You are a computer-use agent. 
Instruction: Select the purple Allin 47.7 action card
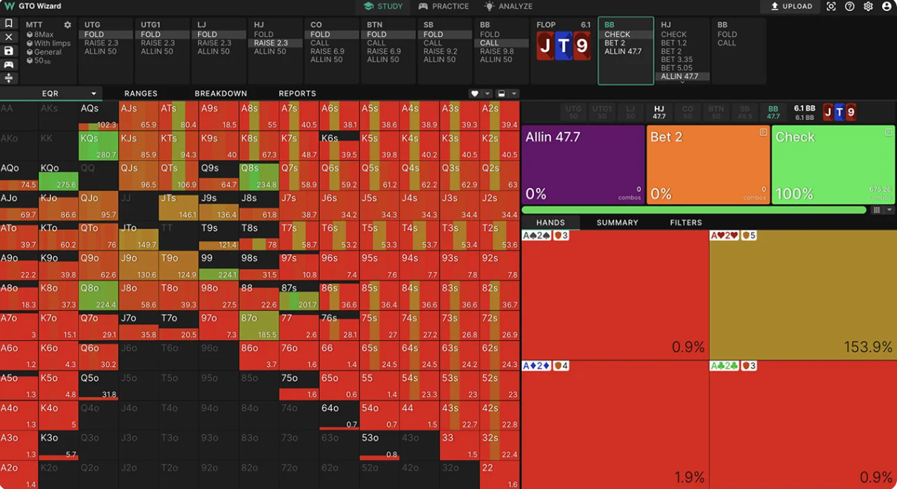[x=582, y=164]
